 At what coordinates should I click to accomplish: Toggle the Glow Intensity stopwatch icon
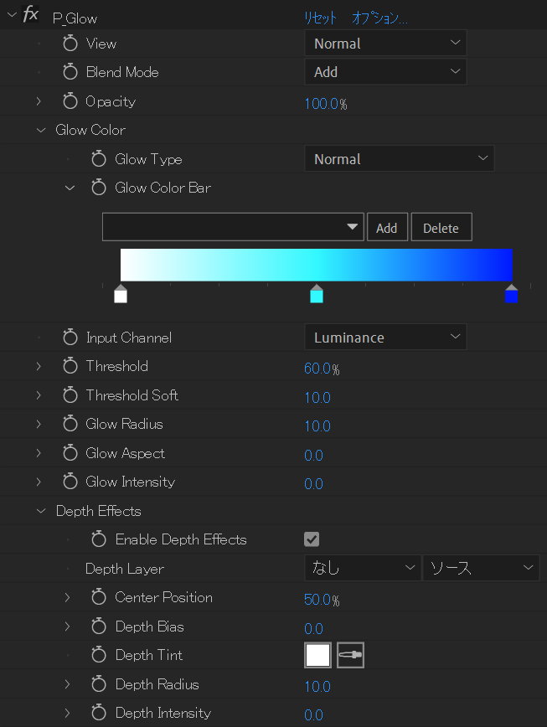70,482
